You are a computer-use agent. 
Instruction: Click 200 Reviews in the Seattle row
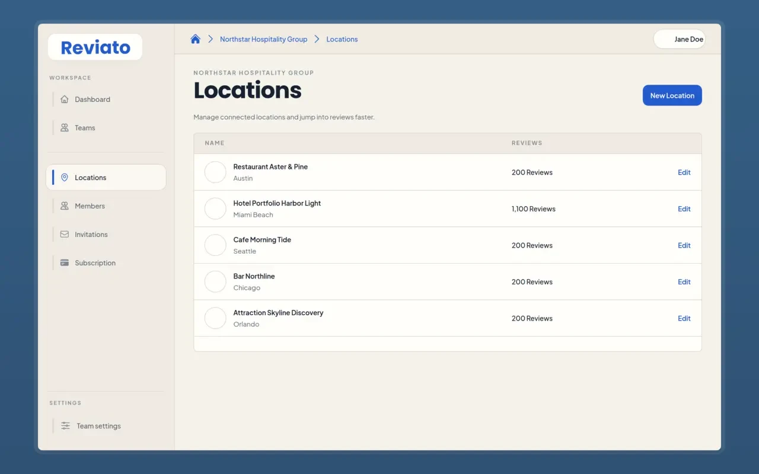click(x=532, y=245)
